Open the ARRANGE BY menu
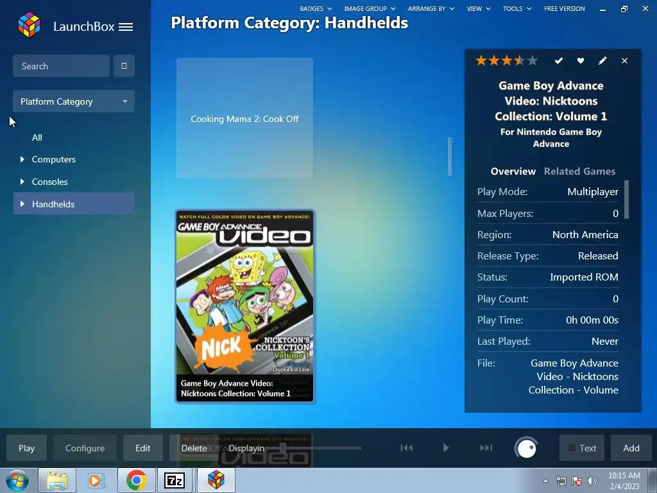 click(431, 8)
